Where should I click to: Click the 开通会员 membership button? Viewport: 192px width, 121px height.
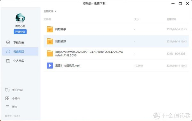pyautogui.click(x=20, y=32)
